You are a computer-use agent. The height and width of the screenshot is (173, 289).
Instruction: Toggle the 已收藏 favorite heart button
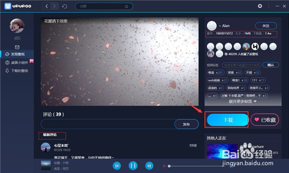pyautogui.click(x=265, y=120)
